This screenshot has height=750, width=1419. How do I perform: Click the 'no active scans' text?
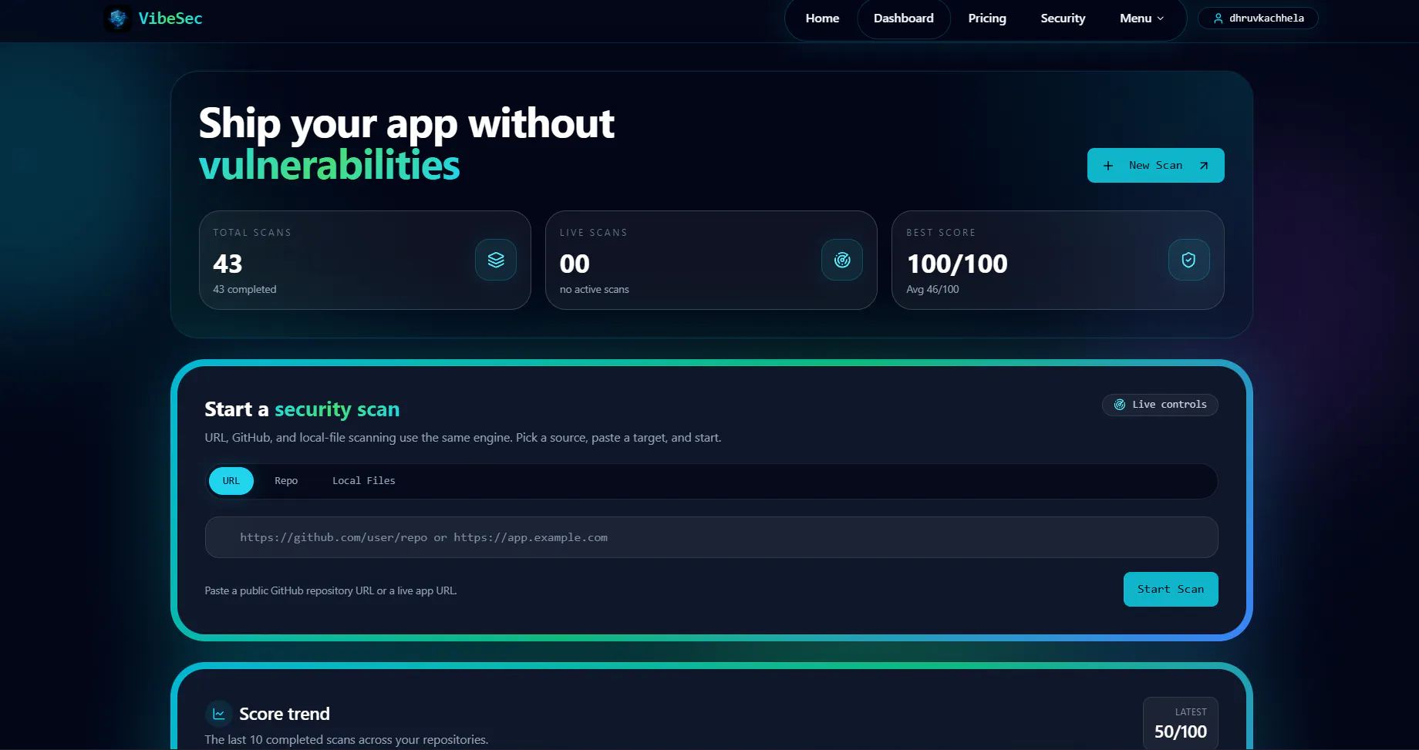(x=595, y=289)
